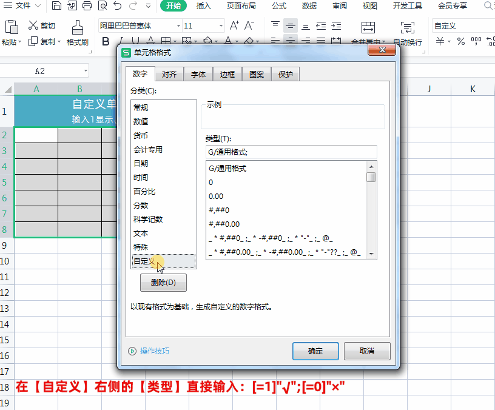Click the Paste clipboard icon
Screen dimensions: 495x410
pyautogui.click(x=12, y=27)
